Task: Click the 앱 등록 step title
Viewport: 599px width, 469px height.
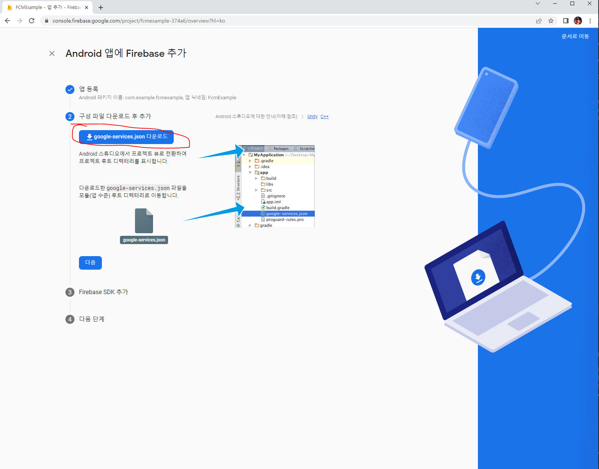Action: [x=89, y=89]
